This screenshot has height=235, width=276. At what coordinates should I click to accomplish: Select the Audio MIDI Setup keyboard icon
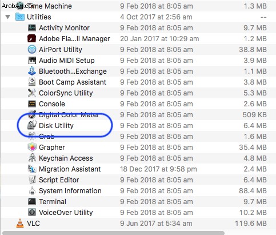click(32, 61)
